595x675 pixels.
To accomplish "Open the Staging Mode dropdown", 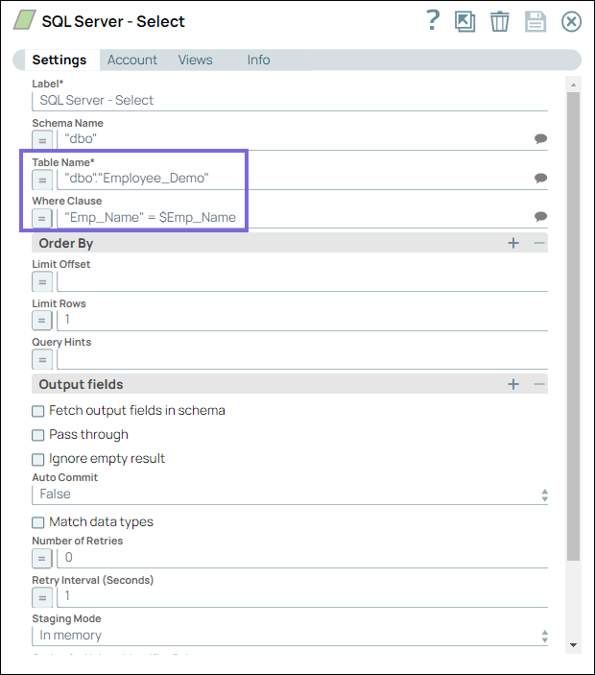I will tap(290, 636).
